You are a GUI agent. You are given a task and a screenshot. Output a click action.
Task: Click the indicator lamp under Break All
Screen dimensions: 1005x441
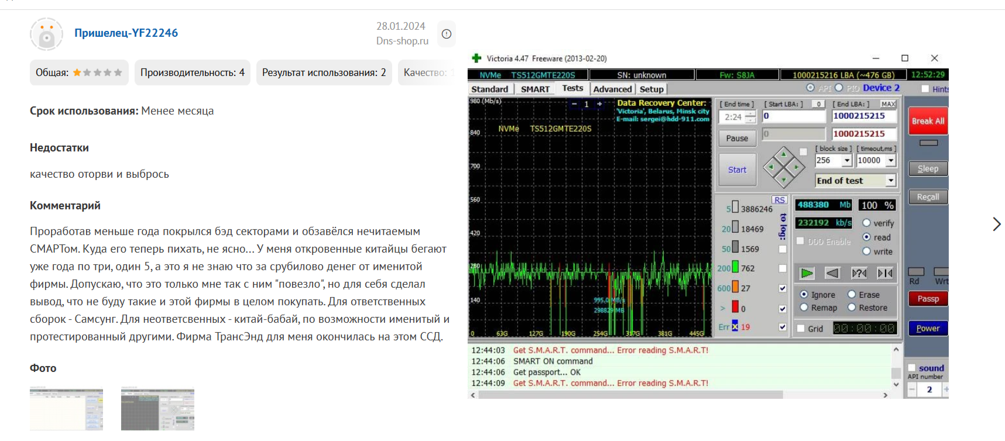click(x=928, y=143)
